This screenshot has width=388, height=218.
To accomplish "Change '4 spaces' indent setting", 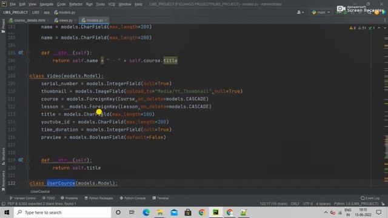I will 323,204.
